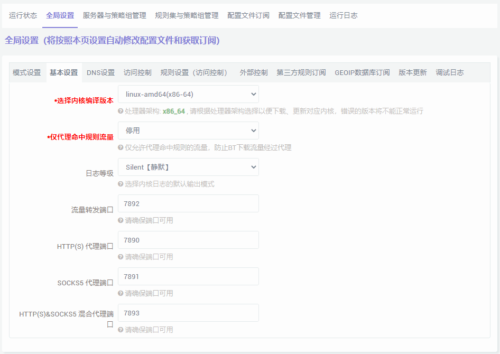Focus the HTTP(S) 代理端口 field showing 7890
This screenshot has width=500, height=354.
point(188,240)
